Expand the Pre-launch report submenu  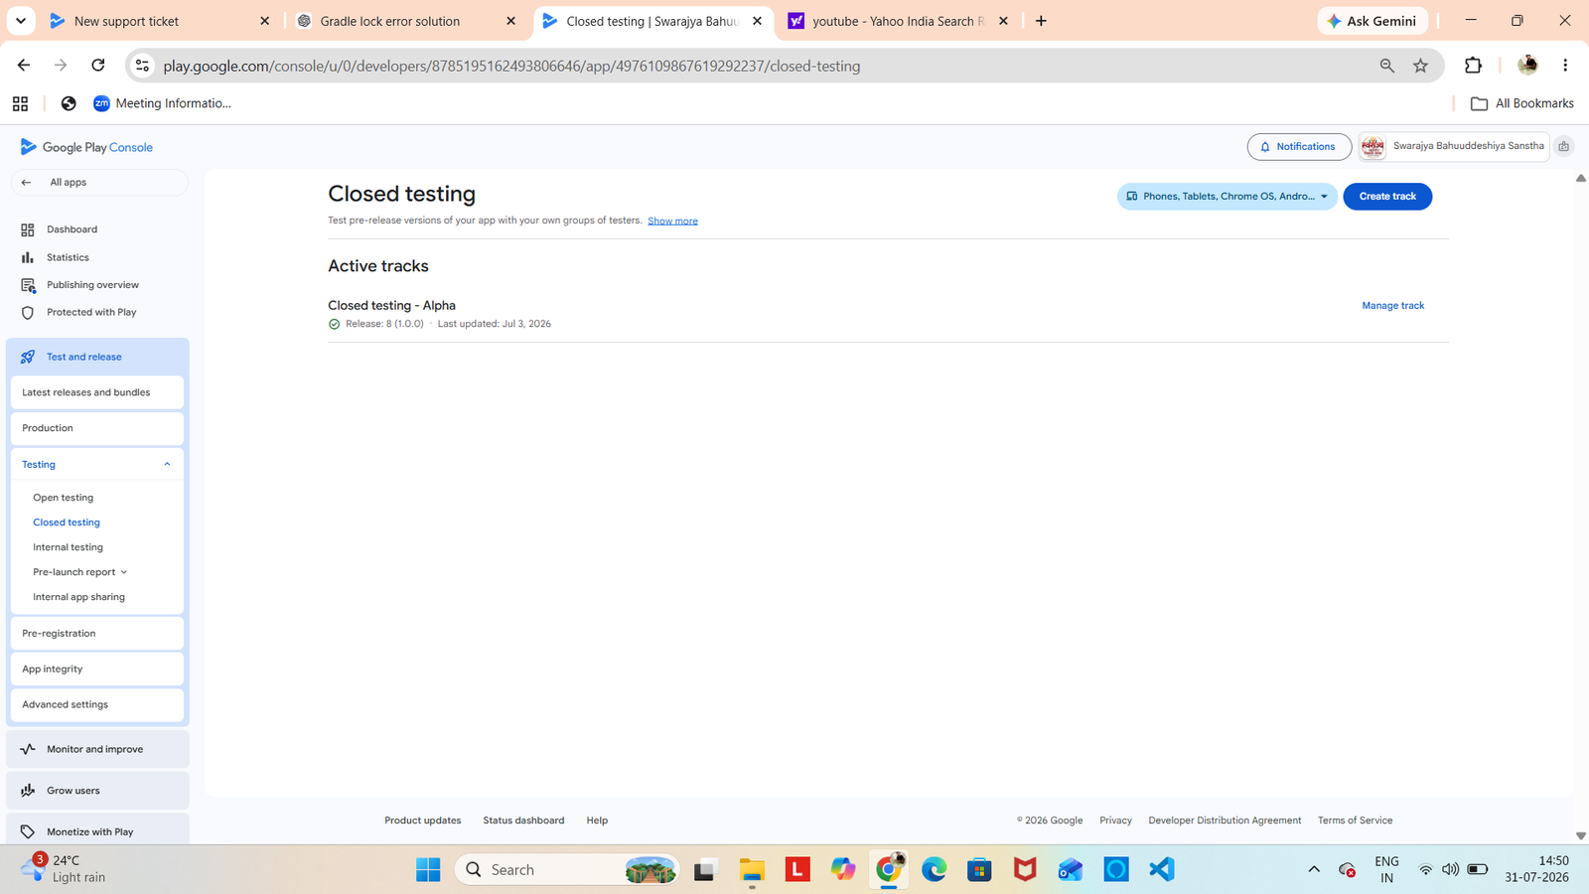point(124,572)
